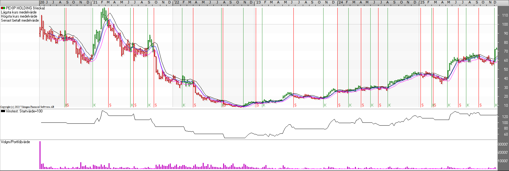Click the 100 level on price axis
The width and height of the screenshot is (509, 171).
(x=505, y=24)
